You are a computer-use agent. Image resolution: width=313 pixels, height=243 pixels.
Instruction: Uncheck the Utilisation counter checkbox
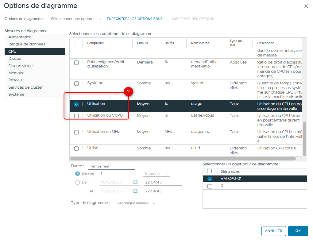(x=76, y=104)
